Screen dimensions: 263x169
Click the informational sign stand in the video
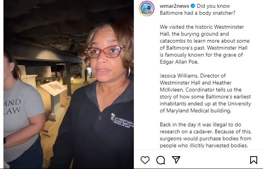point(54,98)
